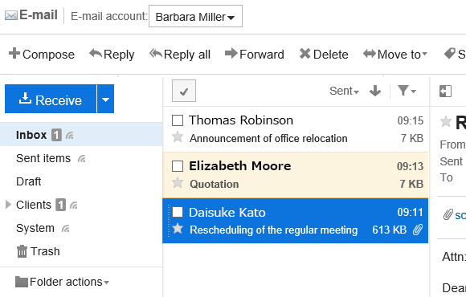Image resolution: width=466 pixels, height=297 pixels.
Task: Delete the selected e-mail
Action: (324, 55)
